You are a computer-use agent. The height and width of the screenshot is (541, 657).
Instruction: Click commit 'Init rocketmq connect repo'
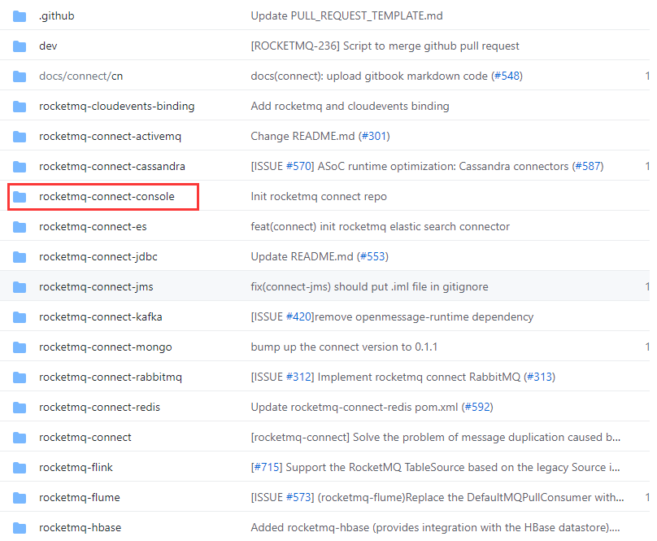click(319, 196)
